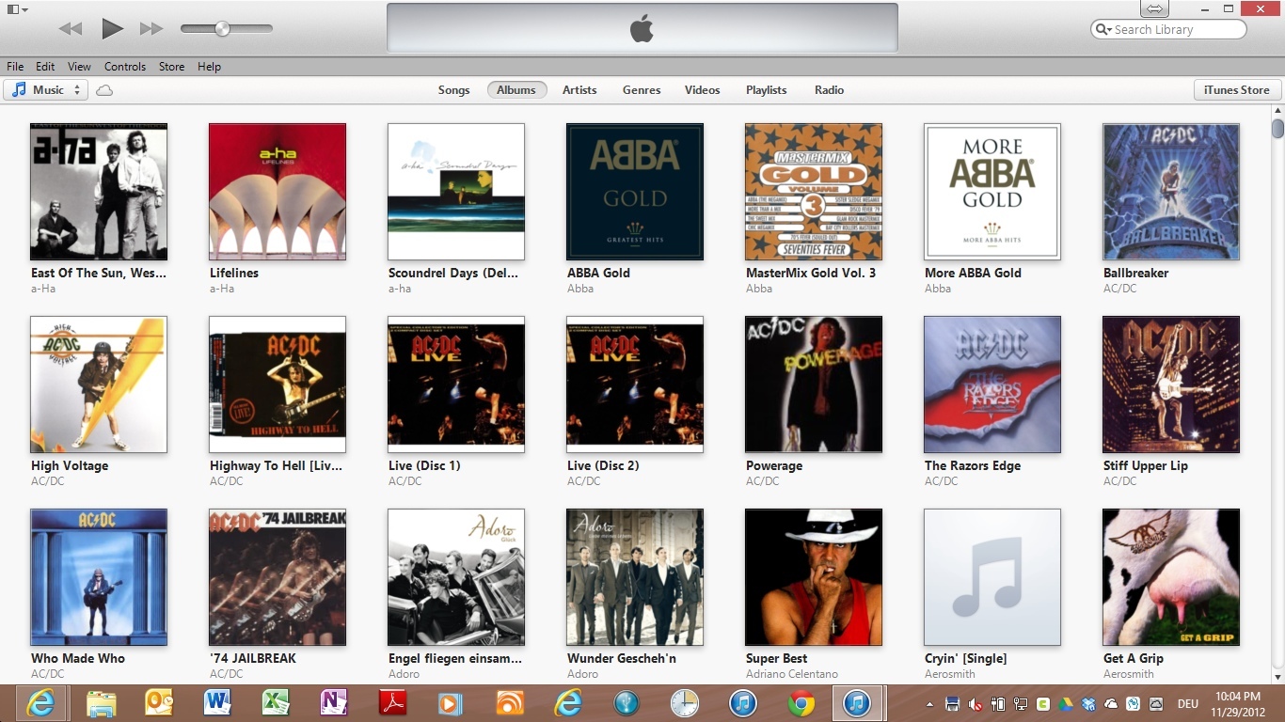Launch Windows Media Player from the taskbar
1285x722 pixels.
(451, 703)
